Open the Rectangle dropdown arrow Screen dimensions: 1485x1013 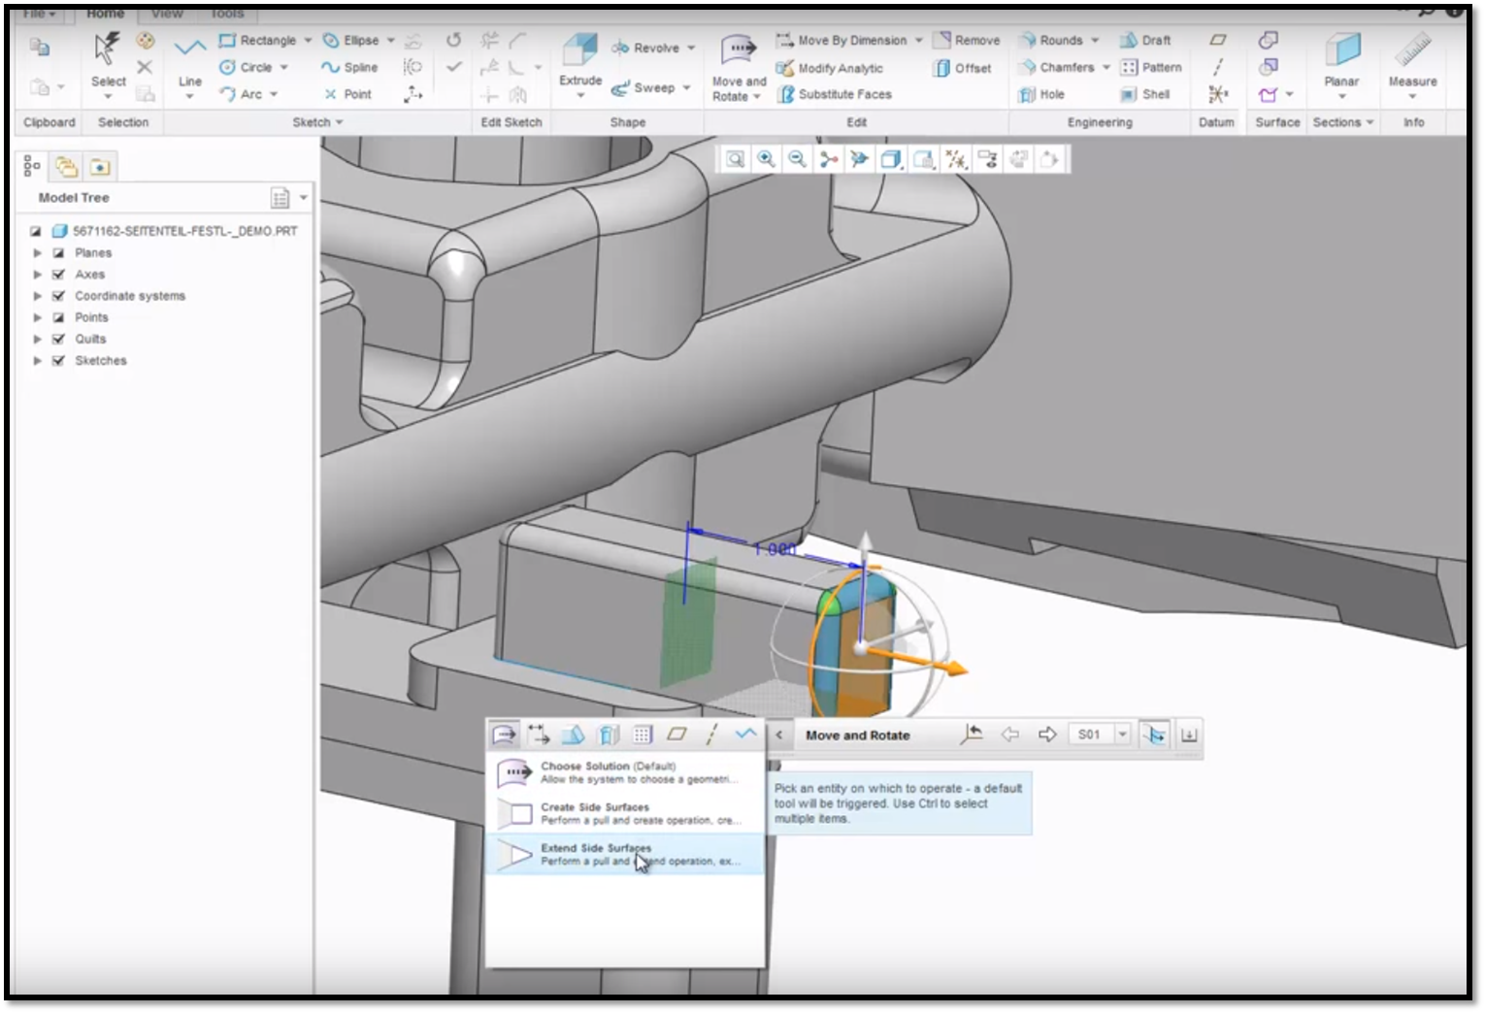308,40
